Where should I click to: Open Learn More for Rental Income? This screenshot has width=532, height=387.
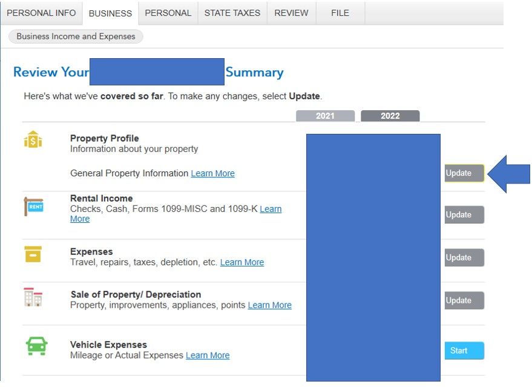click(271, 209)
